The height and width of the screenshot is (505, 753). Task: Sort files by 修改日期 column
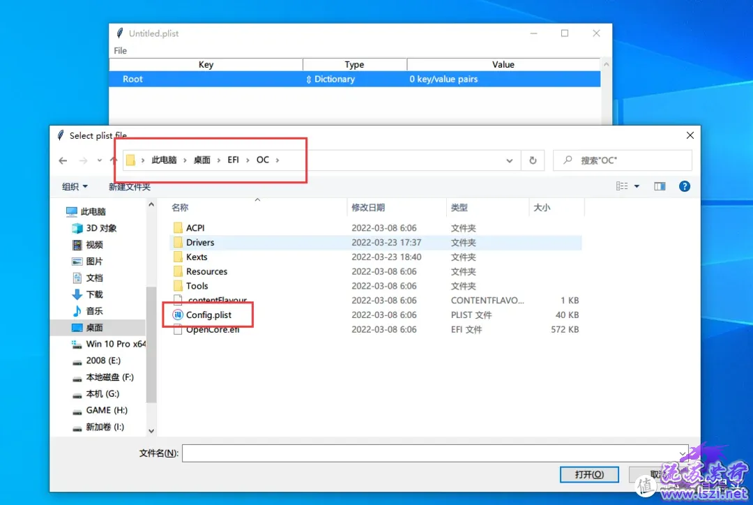pos(368,208)
